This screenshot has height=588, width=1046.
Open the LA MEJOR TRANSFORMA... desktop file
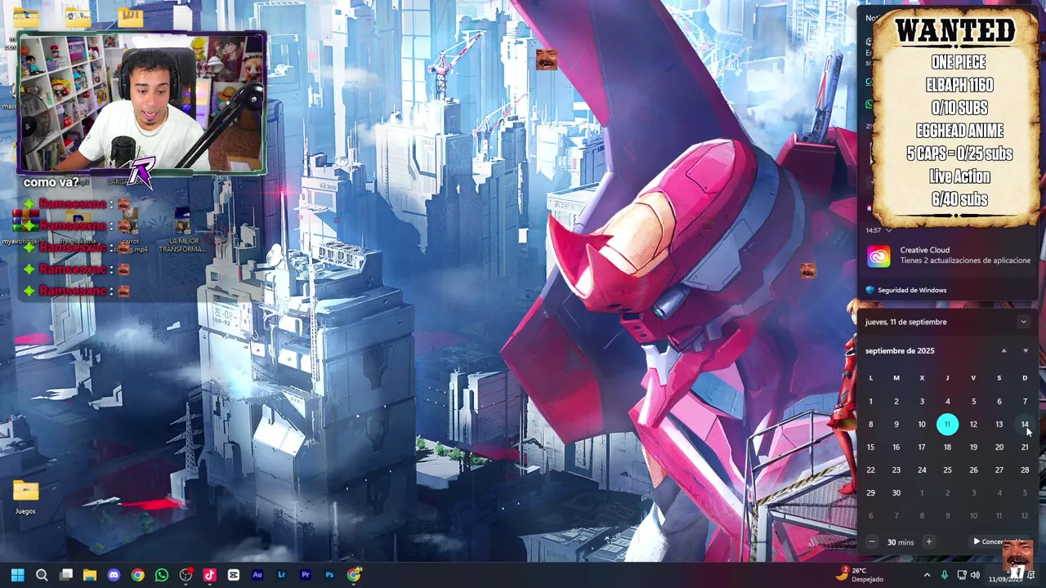[x=181, y=231]
